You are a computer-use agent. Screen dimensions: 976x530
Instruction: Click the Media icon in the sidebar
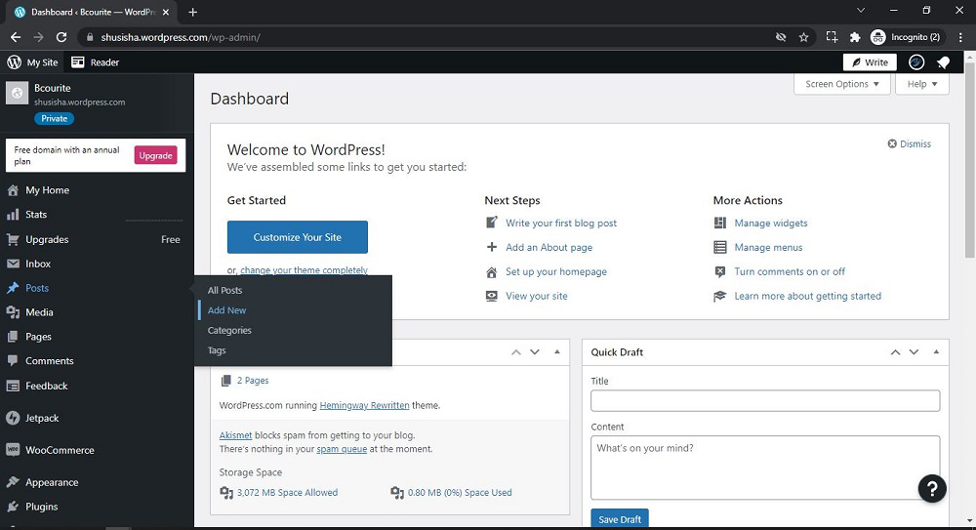pyautogui.click(x=13, y=312)
